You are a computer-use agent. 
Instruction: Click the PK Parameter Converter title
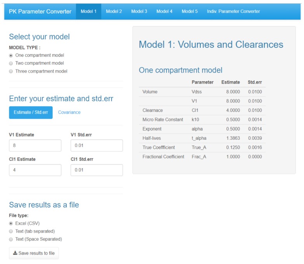tap(40, 11)
